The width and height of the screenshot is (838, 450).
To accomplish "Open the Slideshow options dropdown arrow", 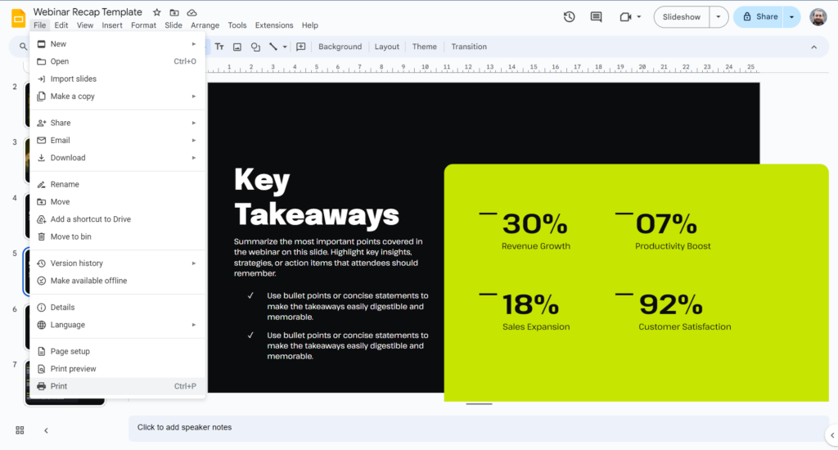I will (719, 17).
